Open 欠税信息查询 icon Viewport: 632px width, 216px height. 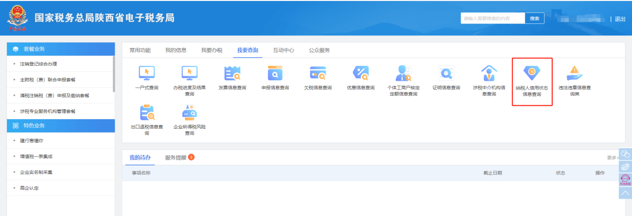click(x=318, y=73)
